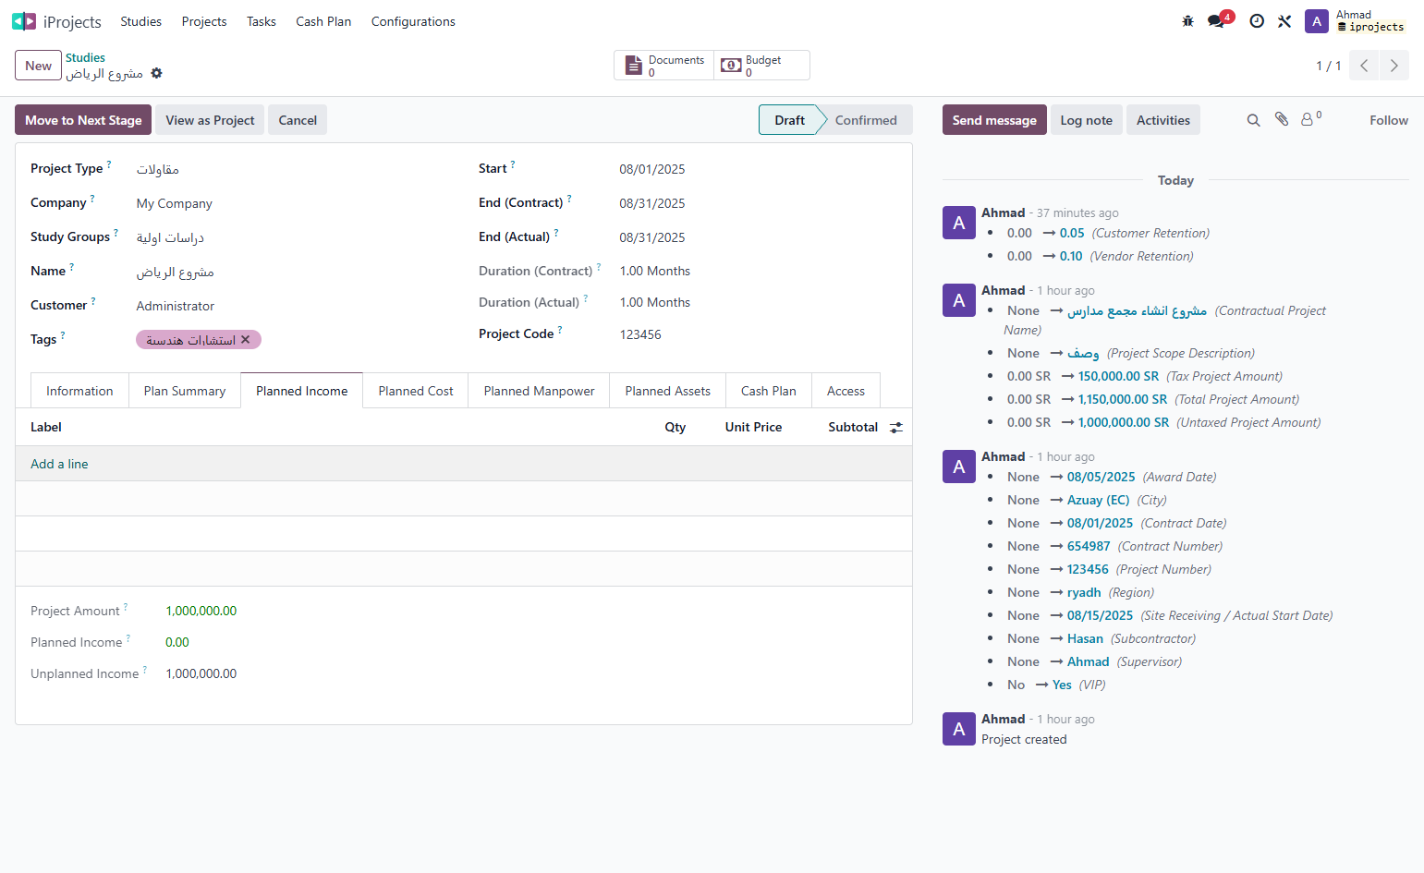Open the column options adjust icon
The image size is (1424, 873).
tap(896, 428)
